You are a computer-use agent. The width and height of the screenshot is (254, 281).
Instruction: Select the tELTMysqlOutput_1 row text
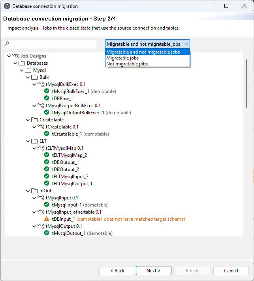[x=72, y=184]
